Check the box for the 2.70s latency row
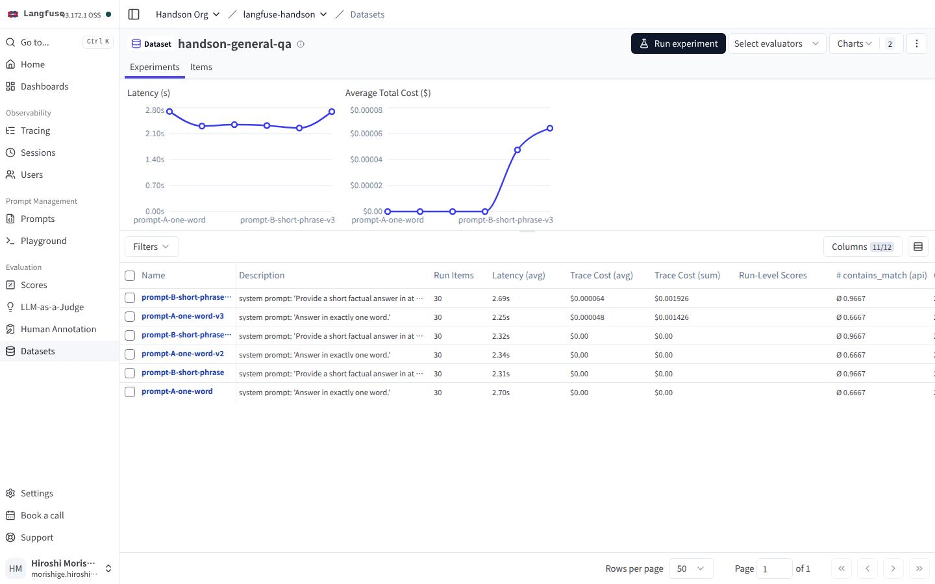The width and height of the screenshot is (935, 584). tap(130, 392)
